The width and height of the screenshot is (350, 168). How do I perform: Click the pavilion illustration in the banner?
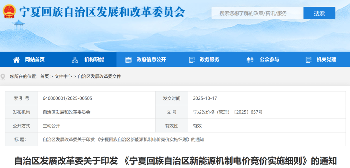[x=18, y=25]
